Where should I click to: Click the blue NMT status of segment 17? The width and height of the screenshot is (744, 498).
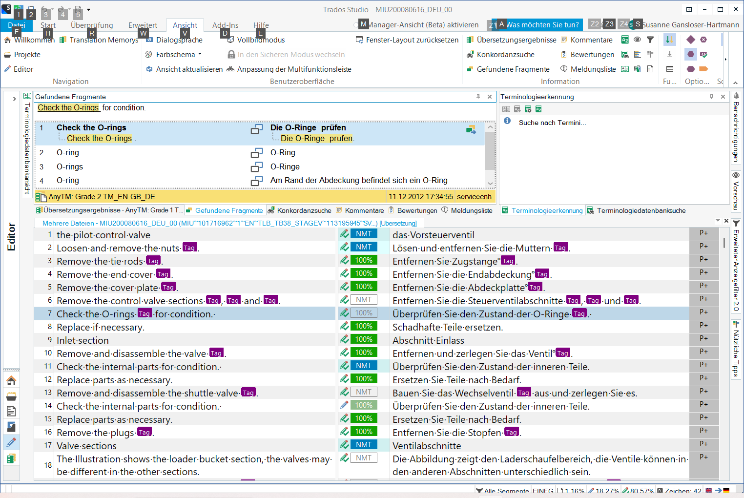[x=364, y=445]
